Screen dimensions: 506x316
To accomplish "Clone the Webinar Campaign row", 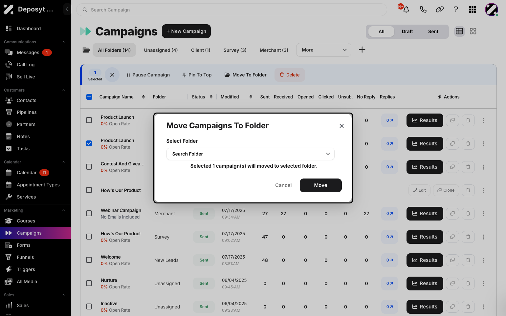I will (452, 214).
